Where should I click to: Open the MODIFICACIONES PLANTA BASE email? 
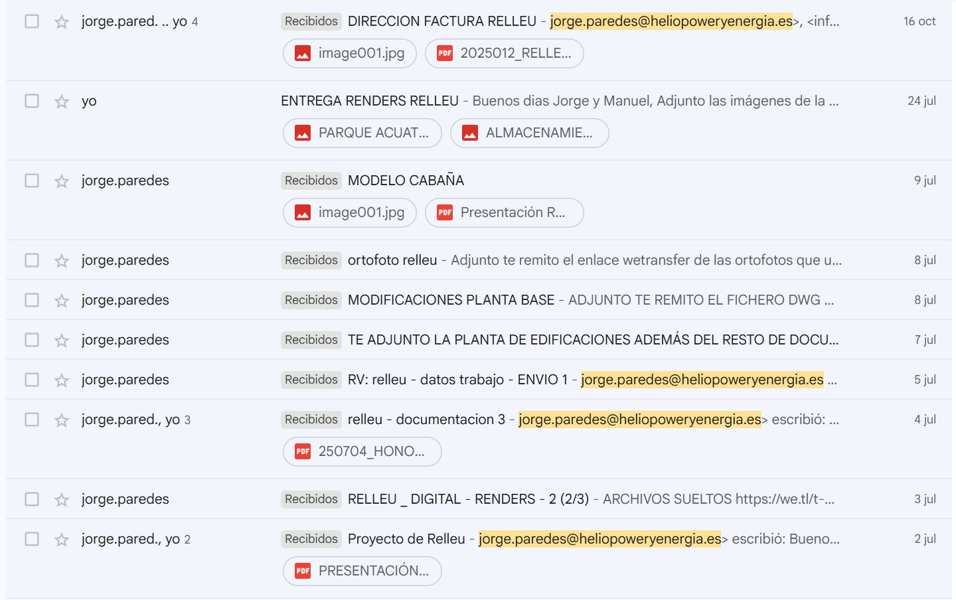coord(451,300)
